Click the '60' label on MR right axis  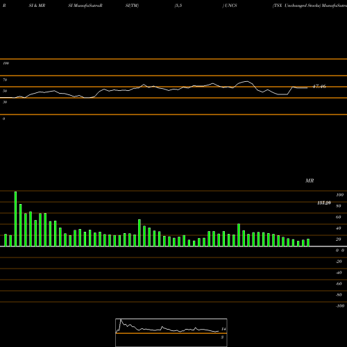click(339, 217)
